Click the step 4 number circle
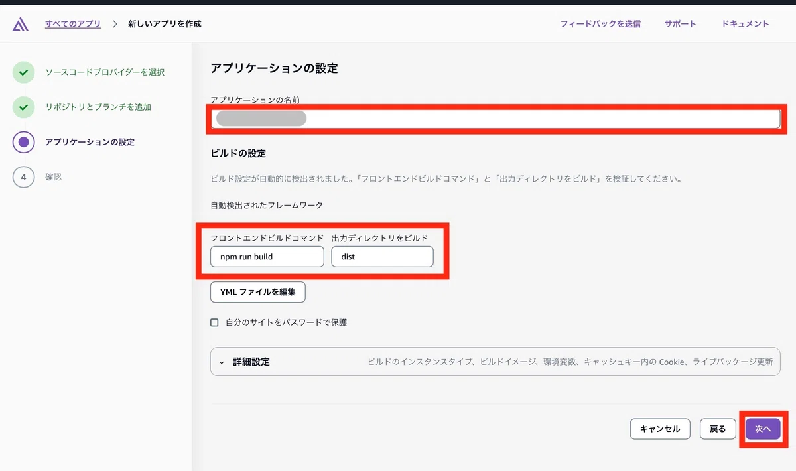This screenshot has width=796, height=471. pyautogui.click(x=23, y=177)
